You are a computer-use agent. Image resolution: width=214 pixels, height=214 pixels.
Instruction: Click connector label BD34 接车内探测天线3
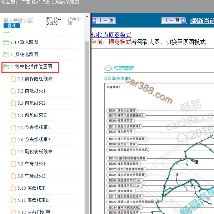[125, 208]
